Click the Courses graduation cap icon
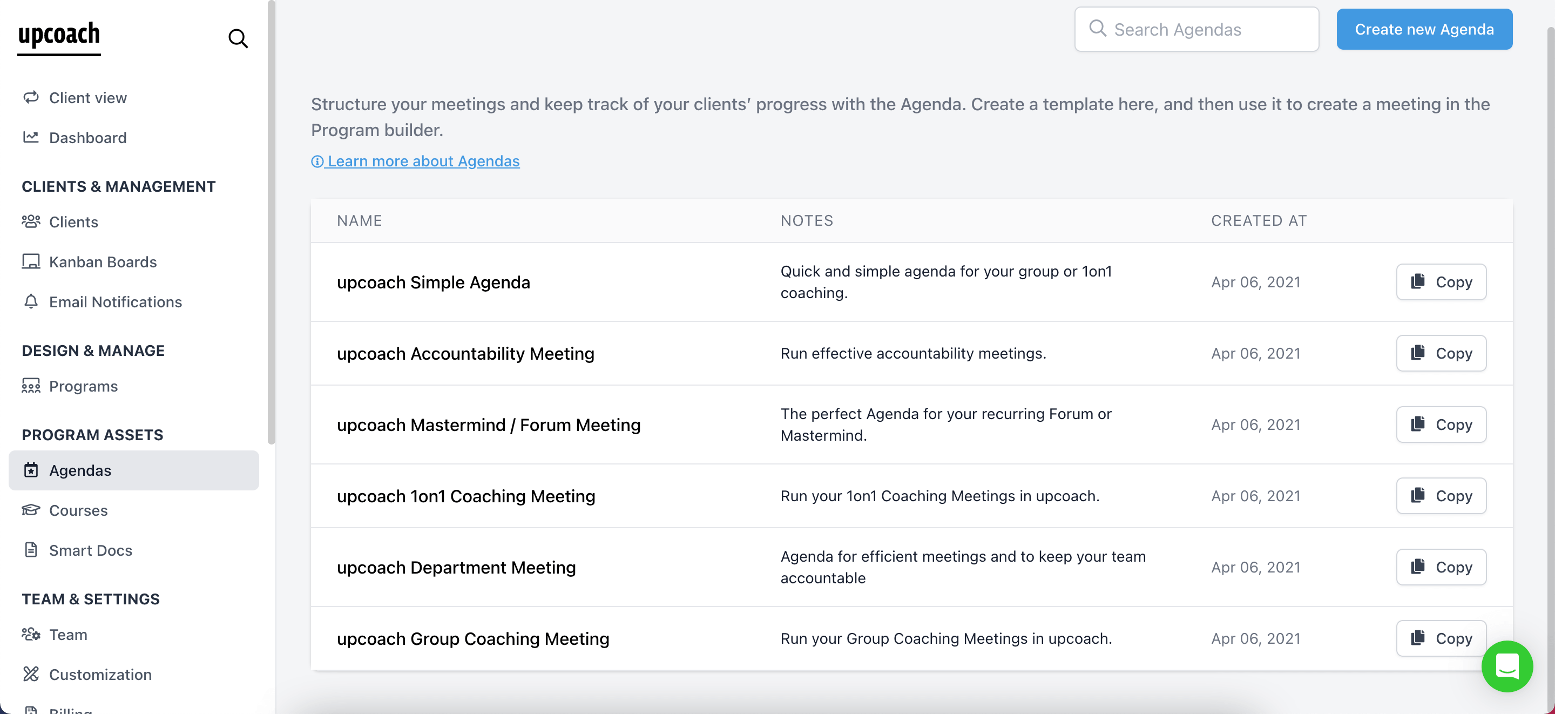Image resolution: width=1555 pixels, height=714 pixels. 31,510
